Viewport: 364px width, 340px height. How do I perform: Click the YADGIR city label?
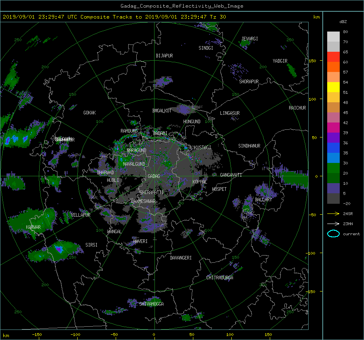pyautogui.click(x=280, y=61)
